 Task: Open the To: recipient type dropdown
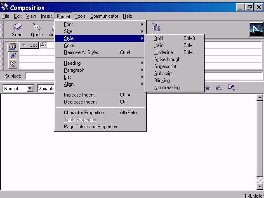(29, 45)
